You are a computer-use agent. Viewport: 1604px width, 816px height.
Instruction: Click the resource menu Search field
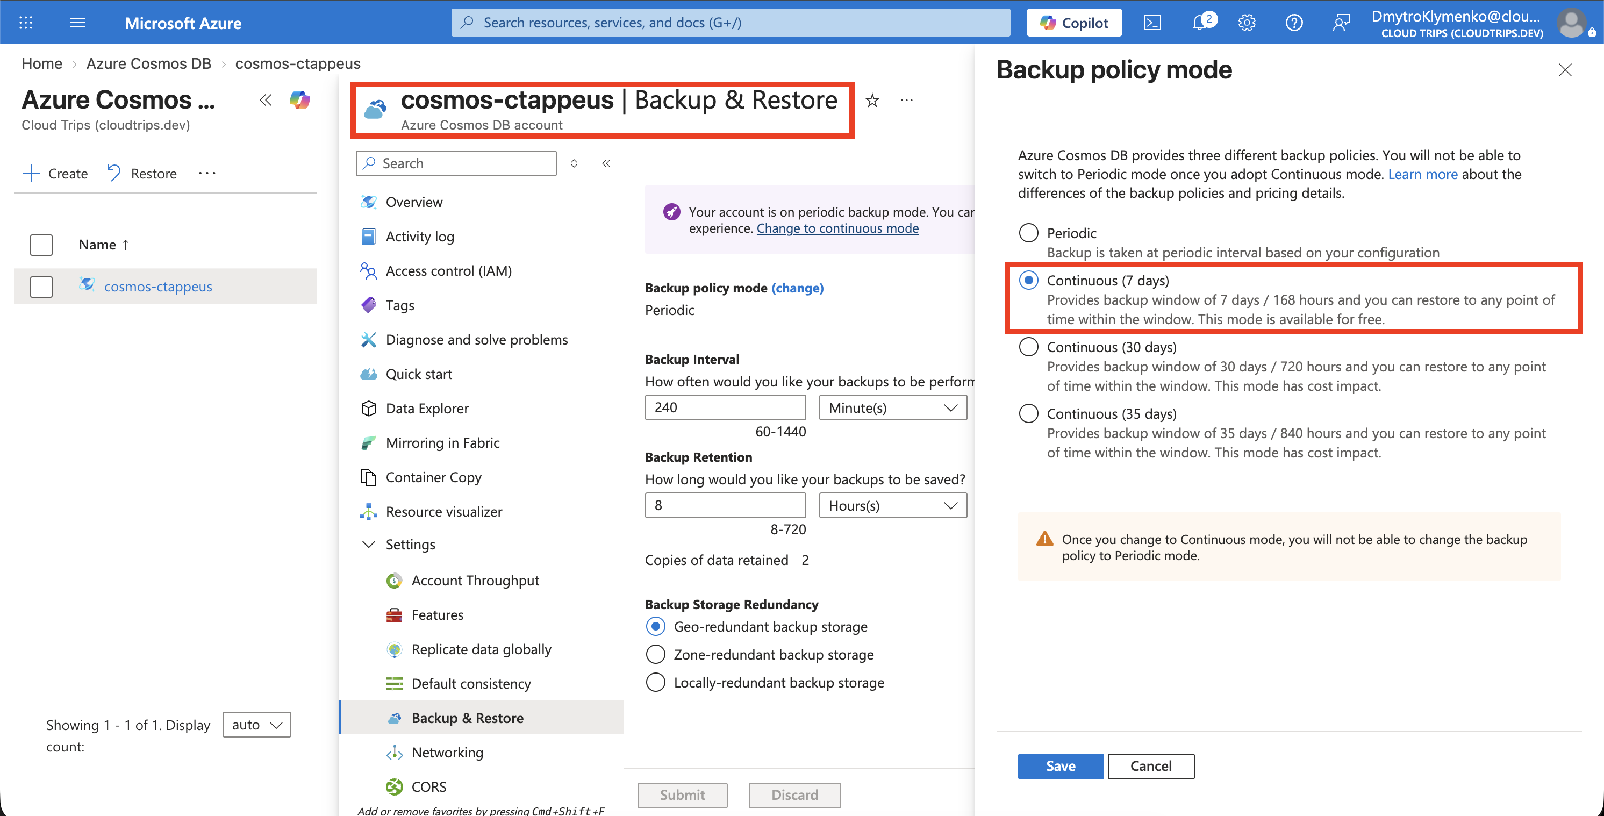(456, 163)
